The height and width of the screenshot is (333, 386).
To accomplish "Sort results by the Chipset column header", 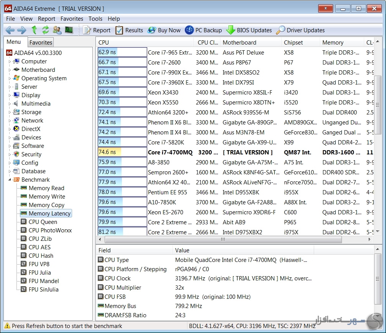I will (x=301, y=42).
